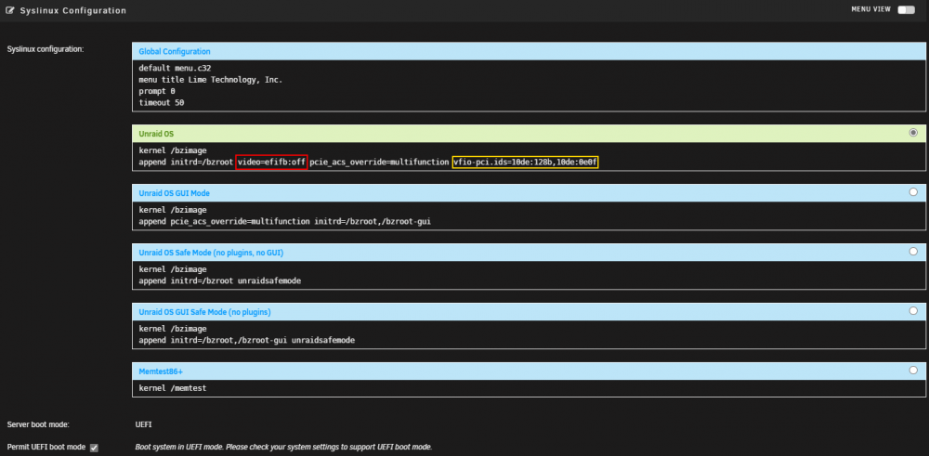Click the Memtest86+ kernel text area

click(529, 388)
